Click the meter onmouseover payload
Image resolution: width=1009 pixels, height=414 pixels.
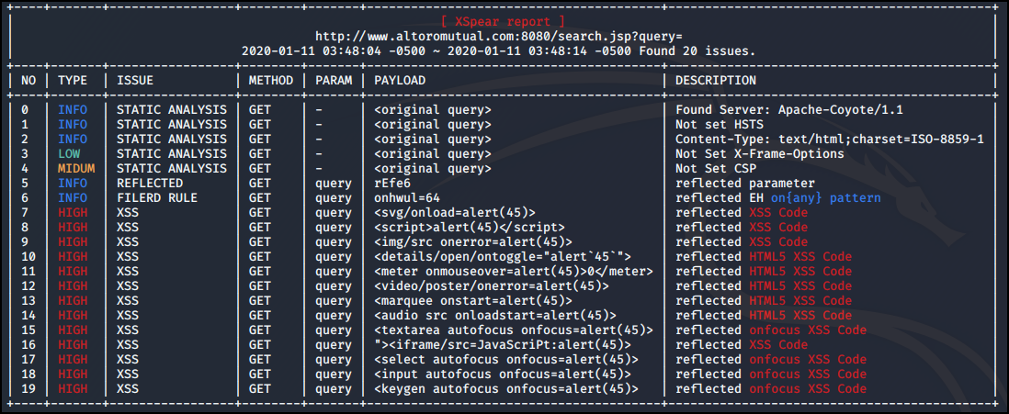(x=514, y=272)
